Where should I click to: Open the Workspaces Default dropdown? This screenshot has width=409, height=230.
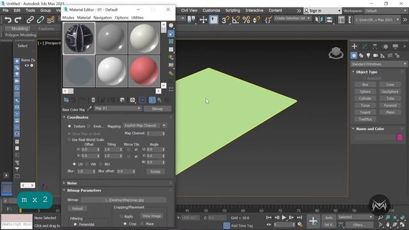click(x=385, y=11)
